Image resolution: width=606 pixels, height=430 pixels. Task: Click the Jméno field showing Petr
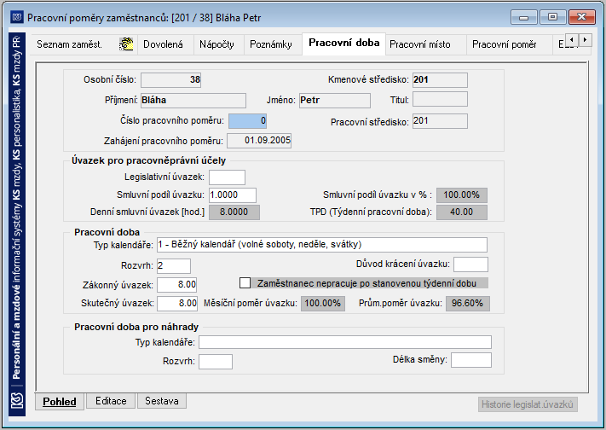[x=335, y=100]
